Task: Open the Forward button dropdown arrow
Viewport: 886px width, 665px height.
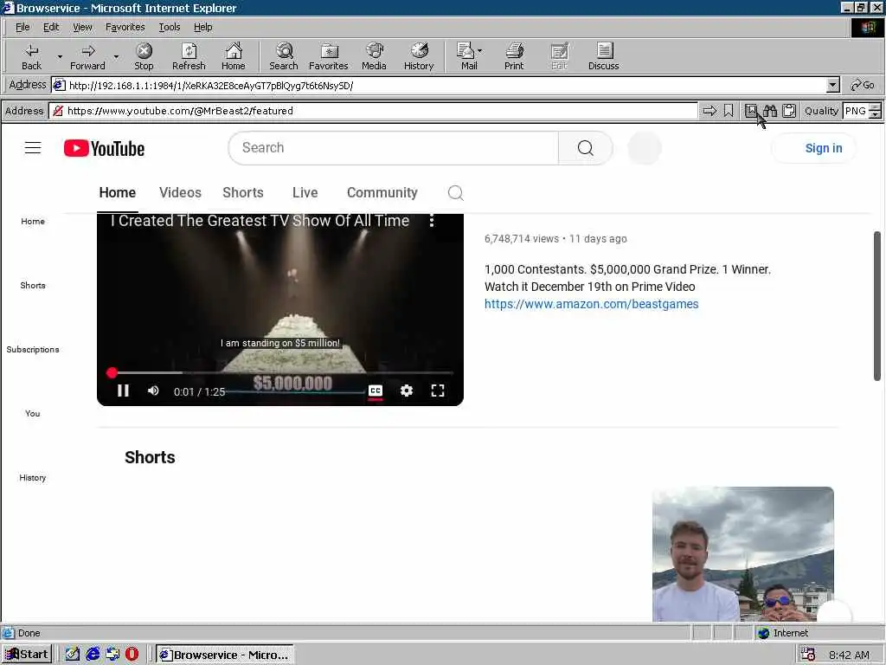Action: 116,56
